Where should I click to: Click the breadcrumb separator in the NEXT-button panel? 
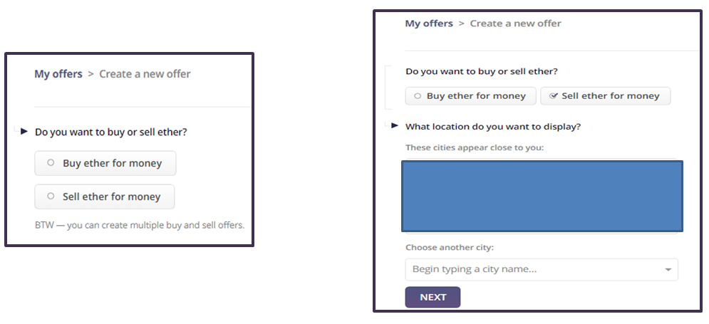(461, 23)
